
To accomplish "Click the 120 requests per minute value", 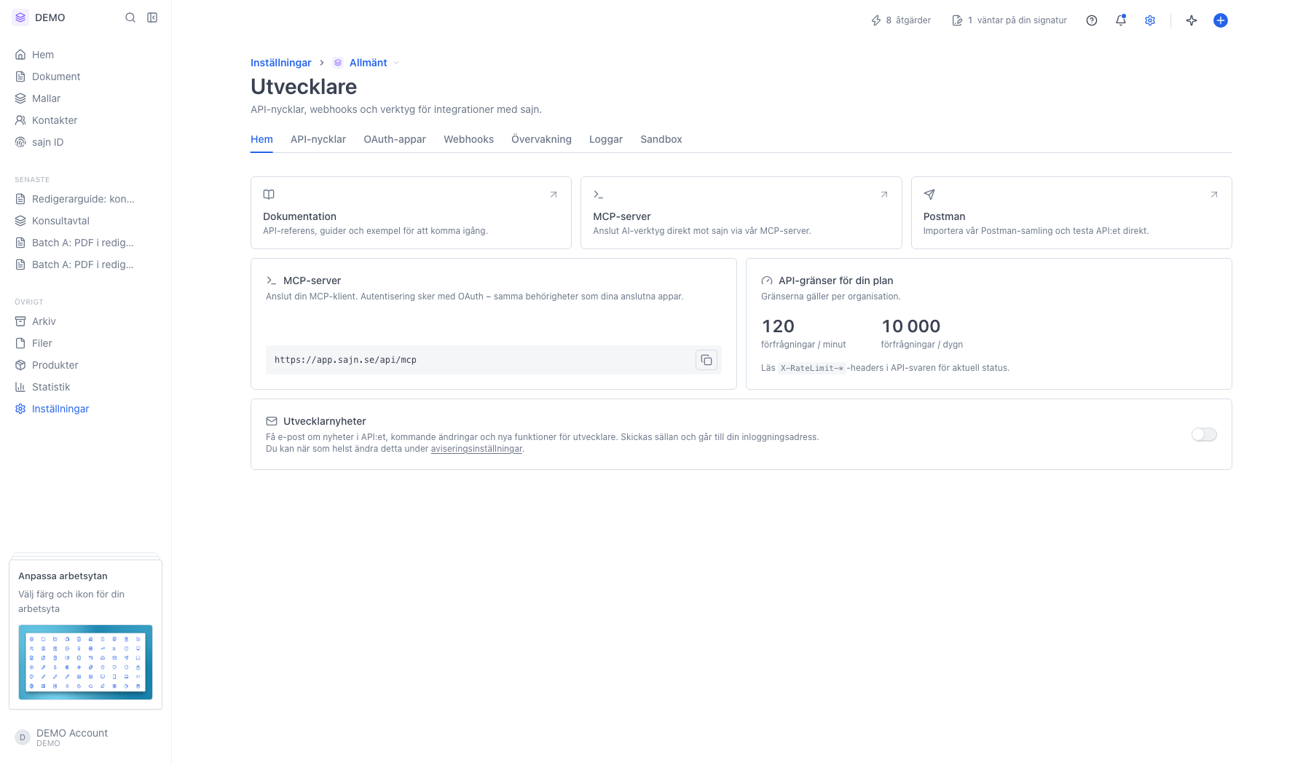I will [778, 326].
